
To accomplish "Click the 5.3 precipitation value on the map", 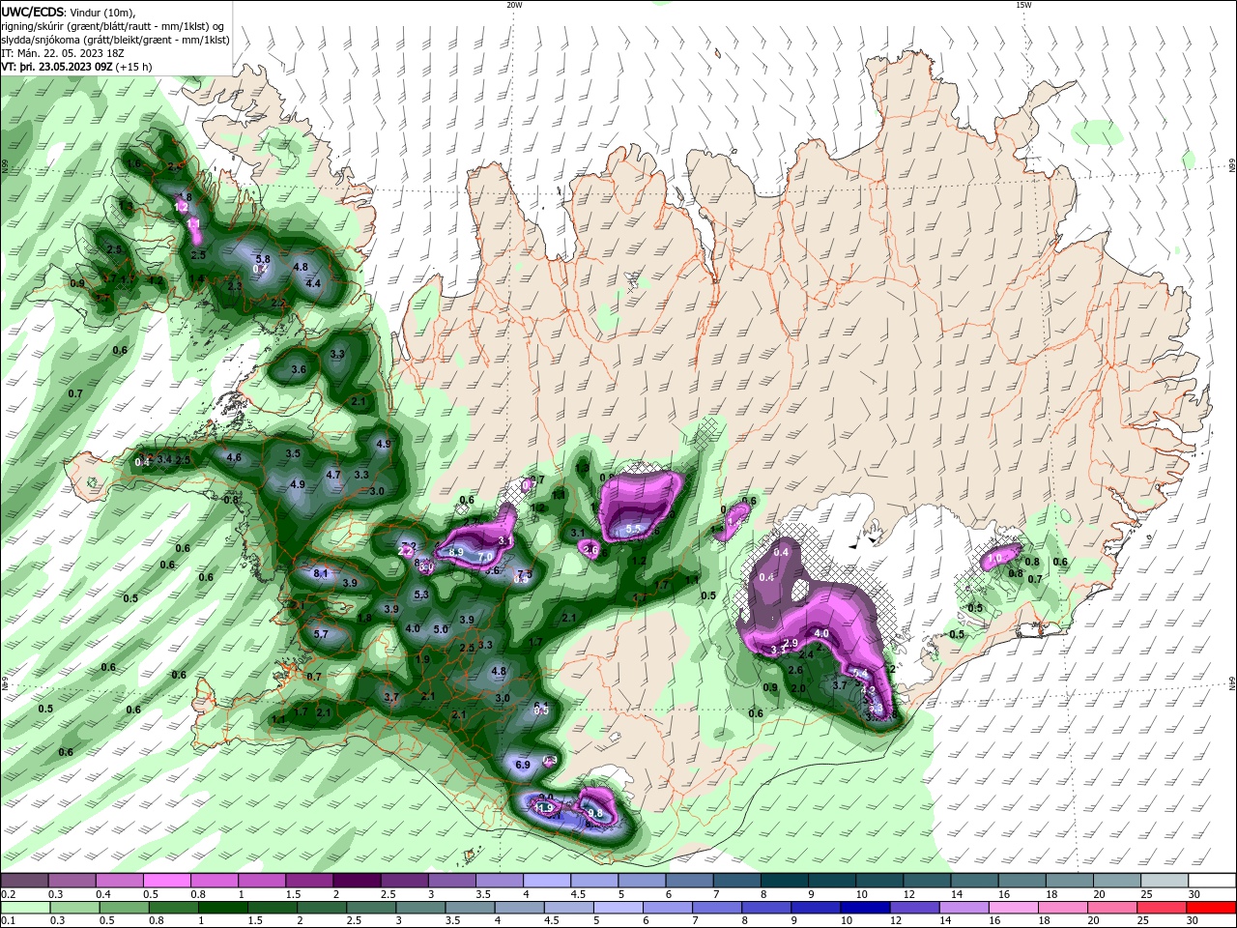I will [421, 594].
